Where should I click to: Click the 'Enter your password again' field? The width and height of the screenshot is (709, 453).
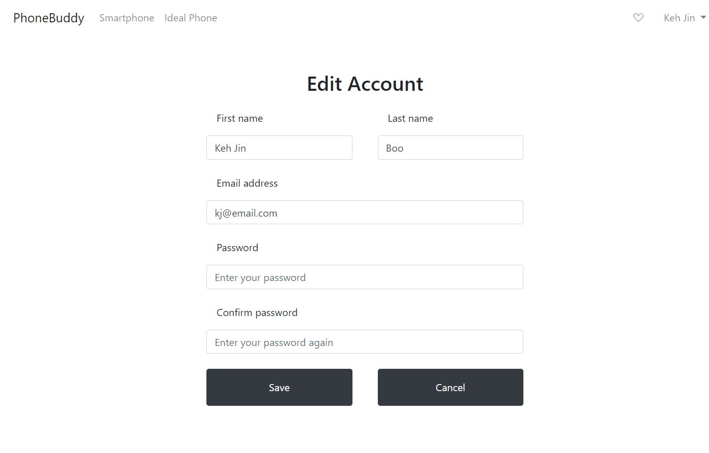[365, 342]
